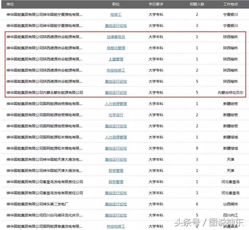Open the 法律事务员 position link

click(116, 37)
